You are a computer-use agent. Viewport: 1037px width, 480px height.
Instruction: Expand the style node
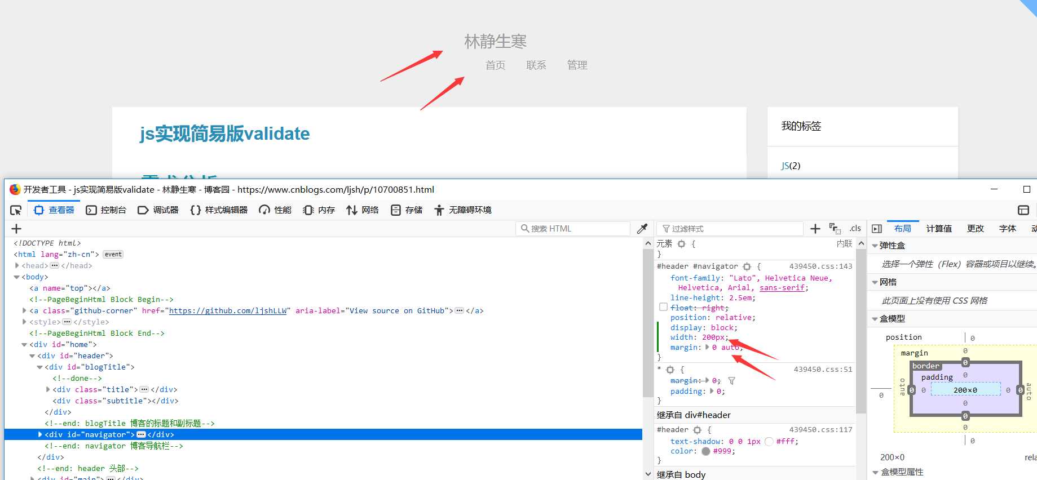[x=24, y=322]
